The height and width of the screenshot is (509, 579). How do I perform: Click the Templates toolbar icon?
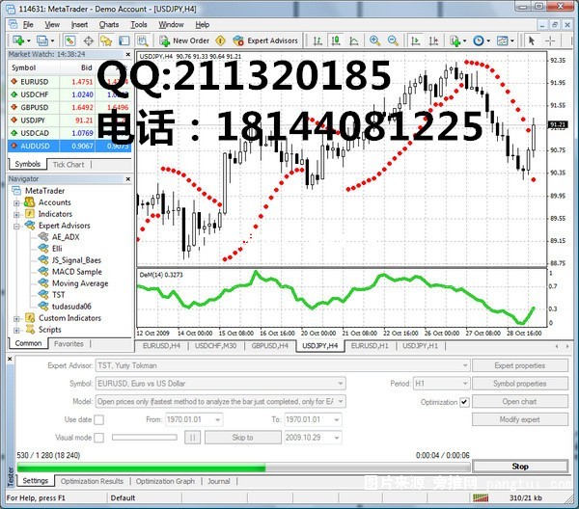tap(503, 40)
